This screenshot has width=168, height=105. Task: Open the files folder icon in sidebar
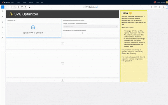point(3,22)
